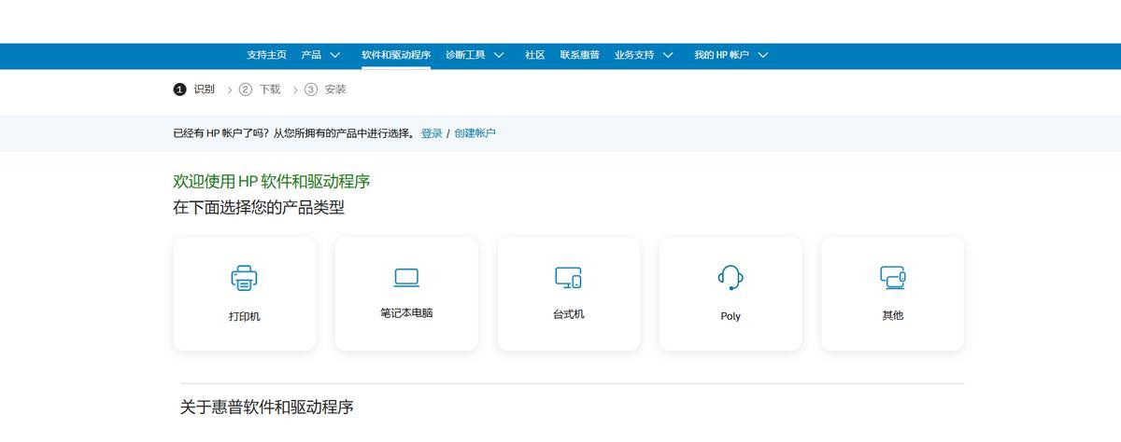Click step 3 安装 circle indicator
The image size is (1121, 442).
(311, 90)
